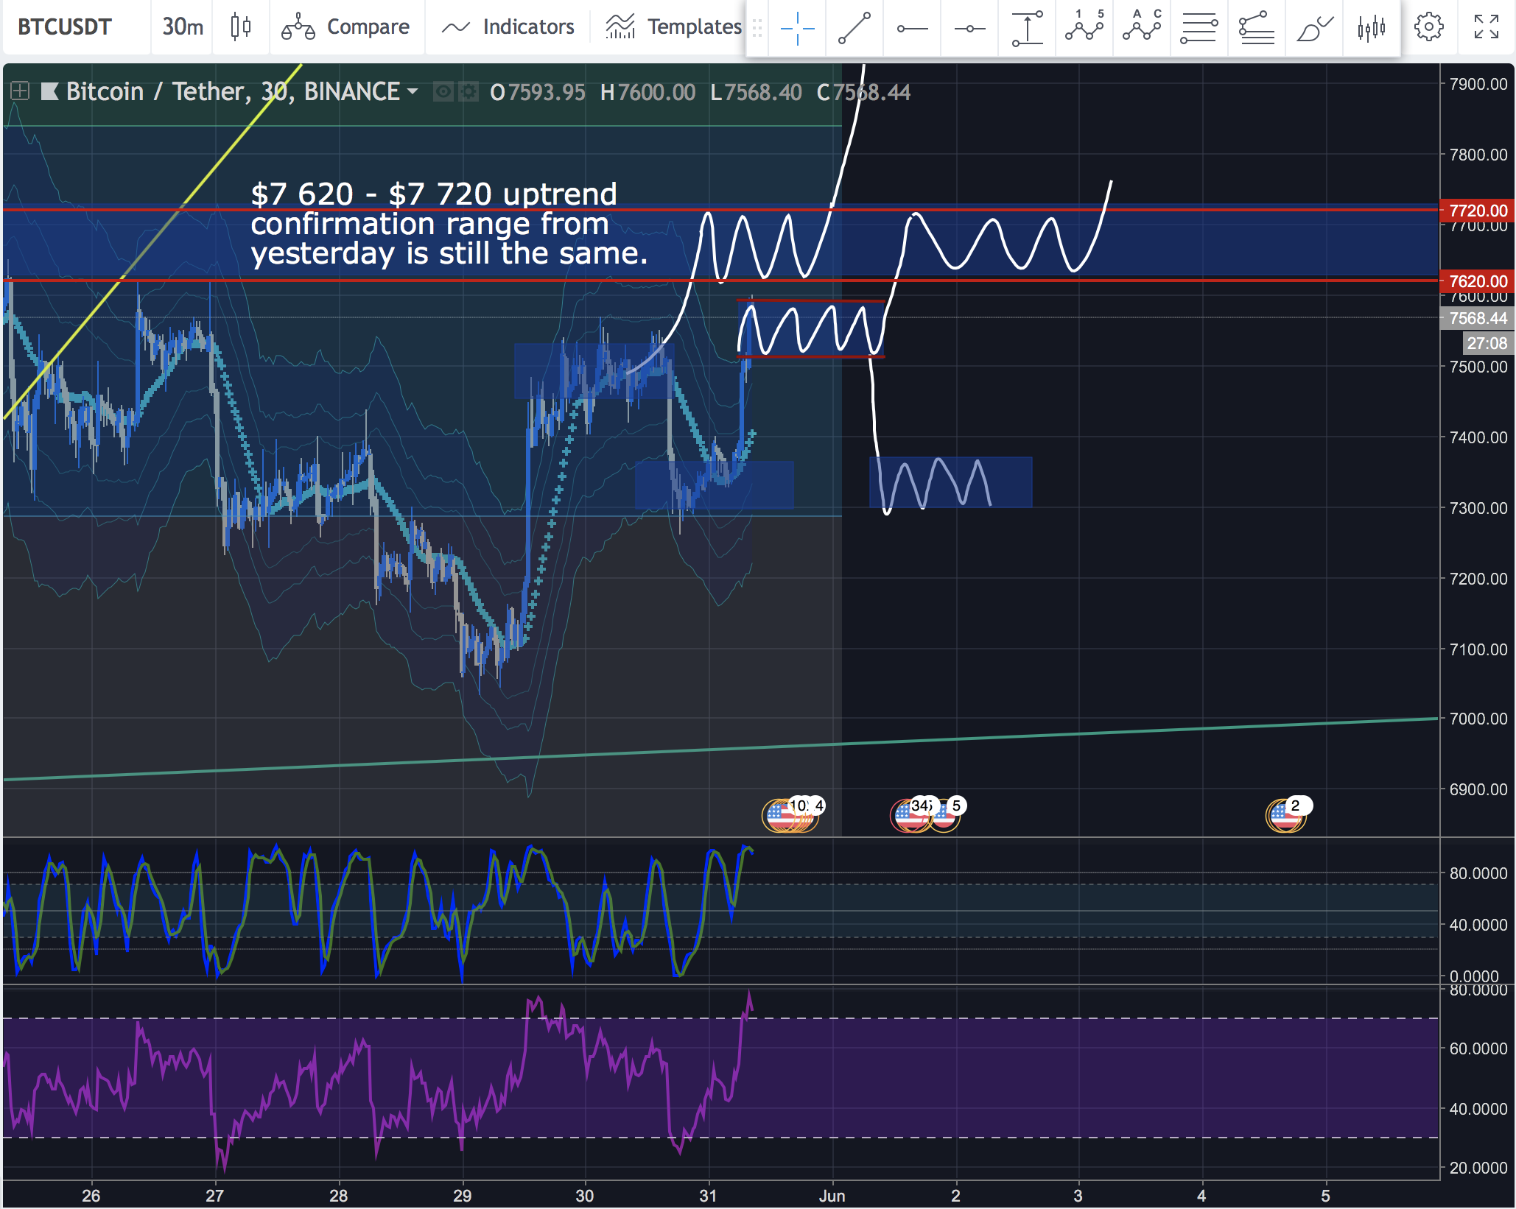Viewport: 1516px width, 1209px height.
Task: Select the ABC correction wave tool
Action: tap(1142, 27)
